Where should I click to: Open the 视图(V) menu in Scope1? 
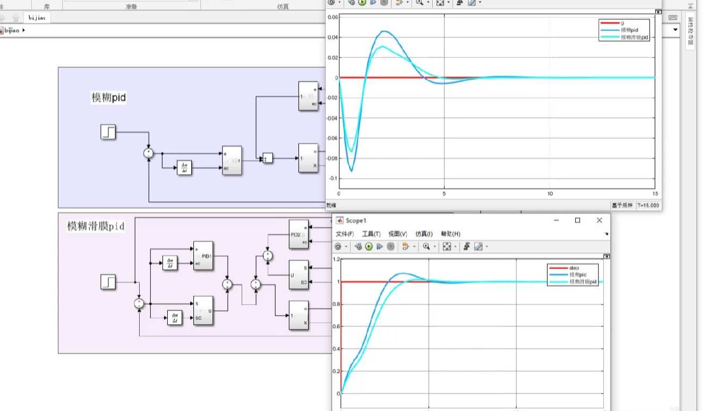(x=397, y=234)
